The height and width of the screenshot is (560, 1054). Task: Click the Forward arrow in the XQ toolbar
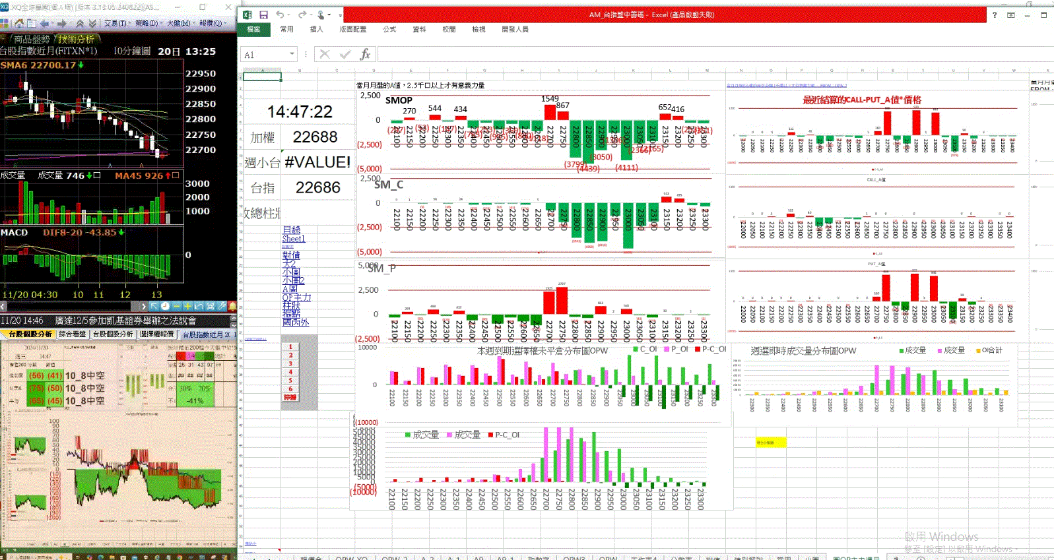point(61,23)
